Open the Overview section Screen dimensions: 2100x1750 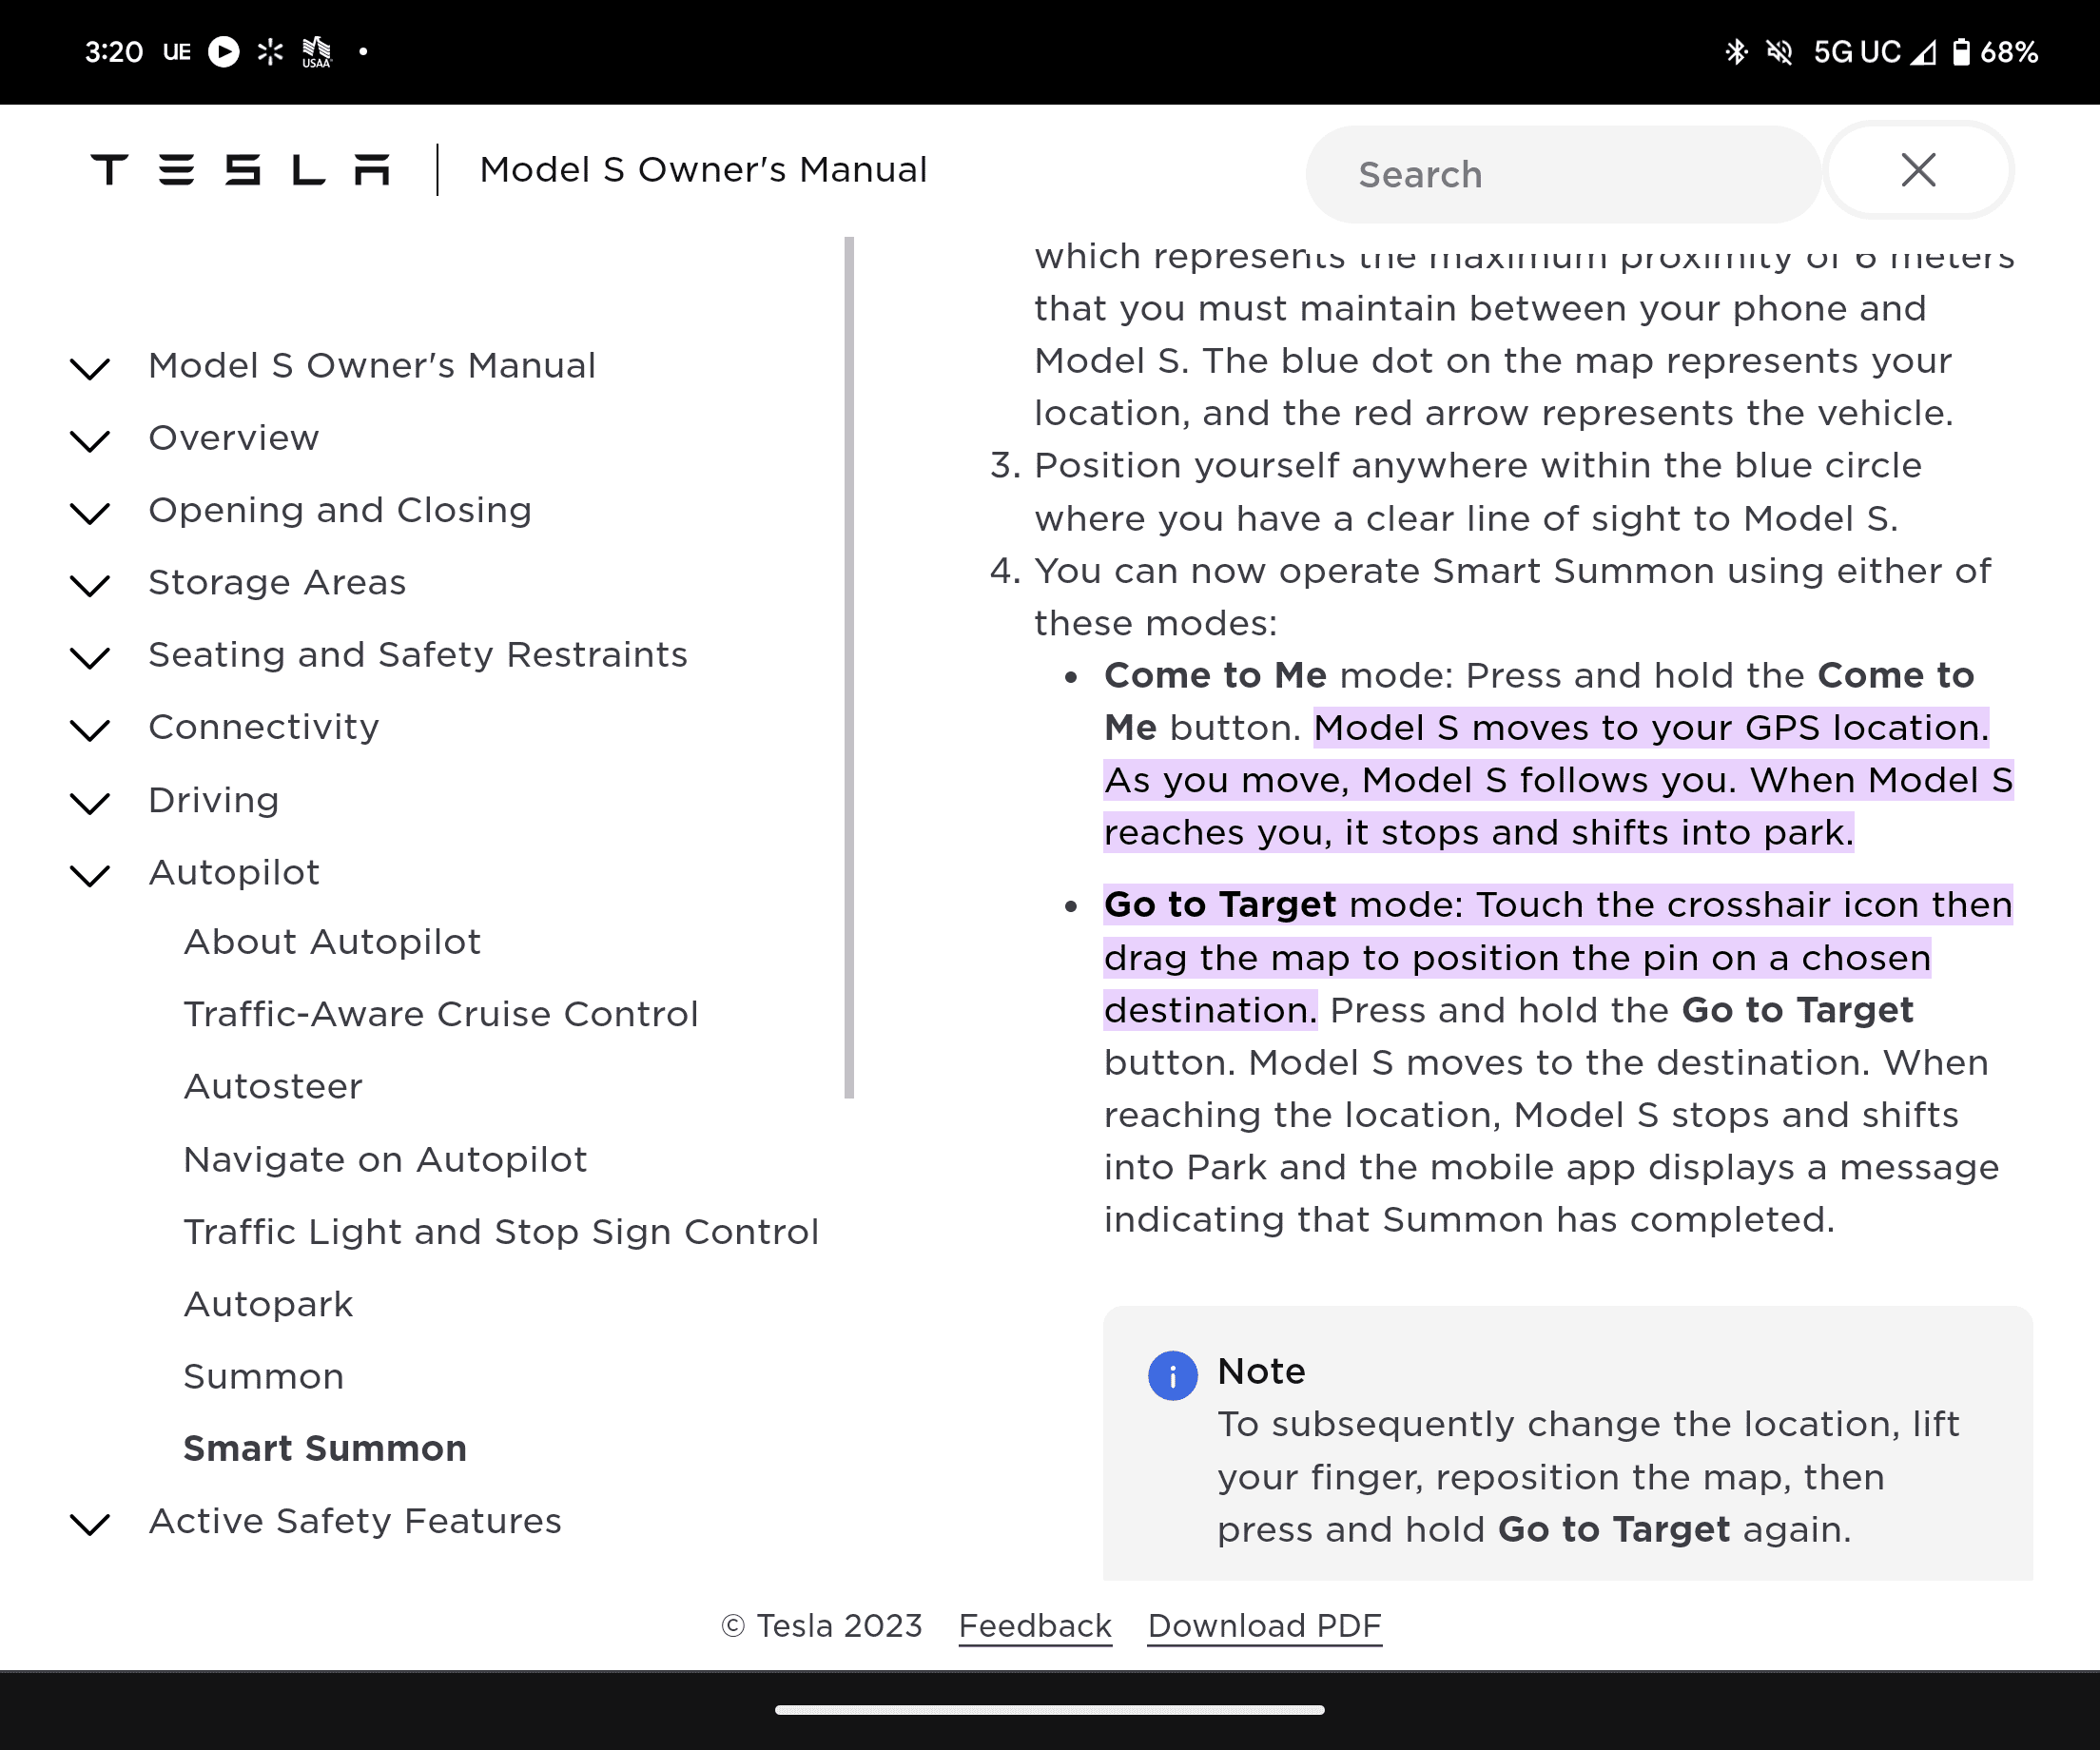pyautogui.click(x=234, y=438)
